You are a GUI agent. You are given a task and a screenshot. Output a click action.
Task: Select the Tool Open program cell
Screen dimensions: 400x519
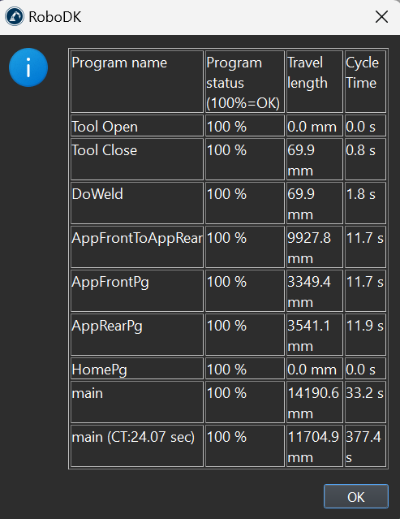tap(137, 125)
